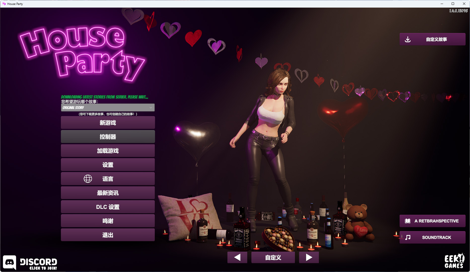Click the 您希望游玩哪个故事 label

point(80,101)
